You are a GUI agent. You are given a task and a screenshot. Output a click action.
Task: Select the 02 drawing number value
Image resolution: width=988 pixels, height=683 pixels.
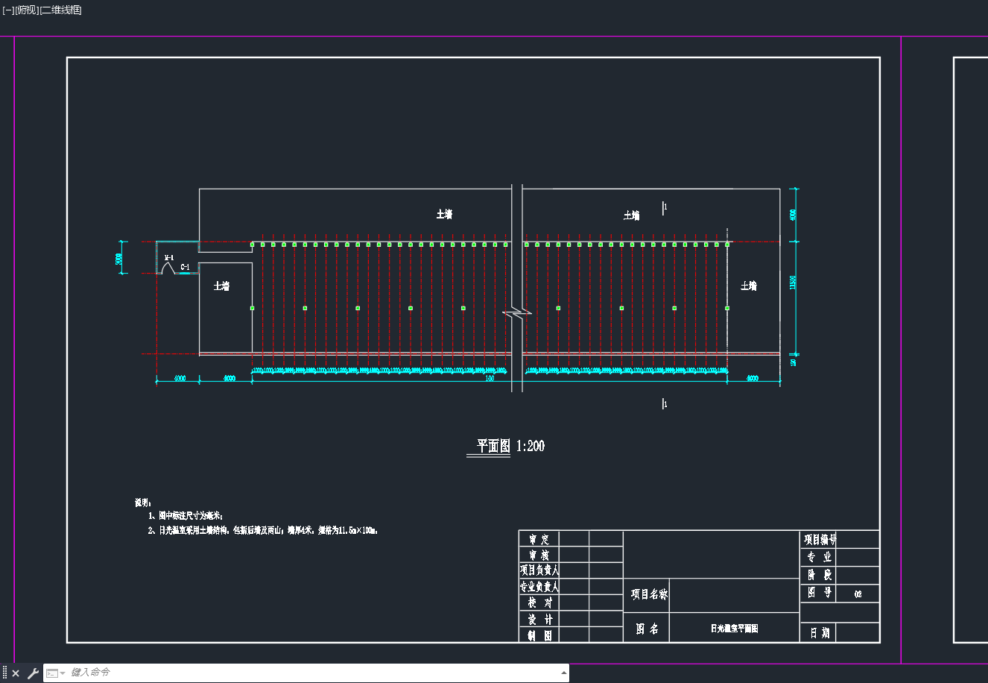coord(858,594)
